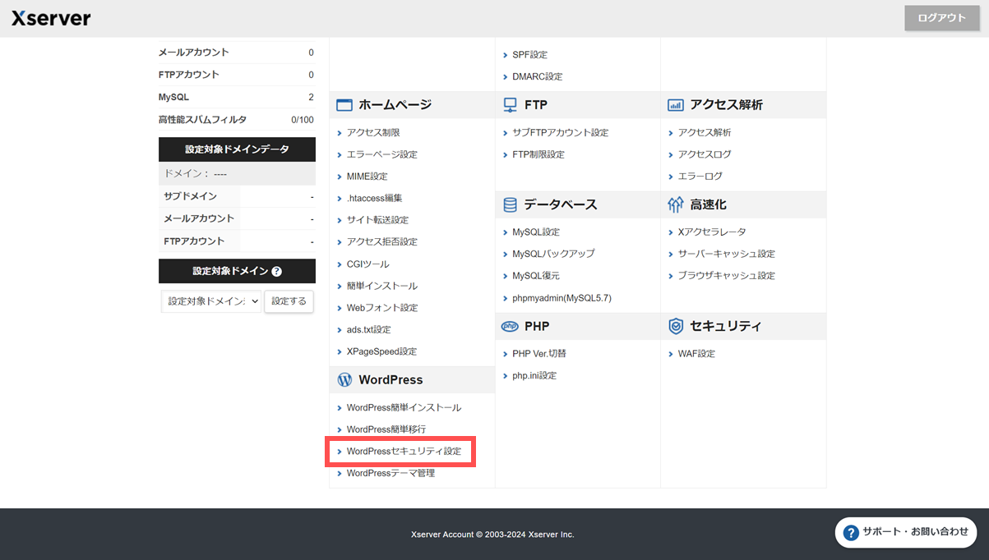Viewport: 989px width, 560px height.
Task: Click the WordPress logo icon
Action: 344,380
